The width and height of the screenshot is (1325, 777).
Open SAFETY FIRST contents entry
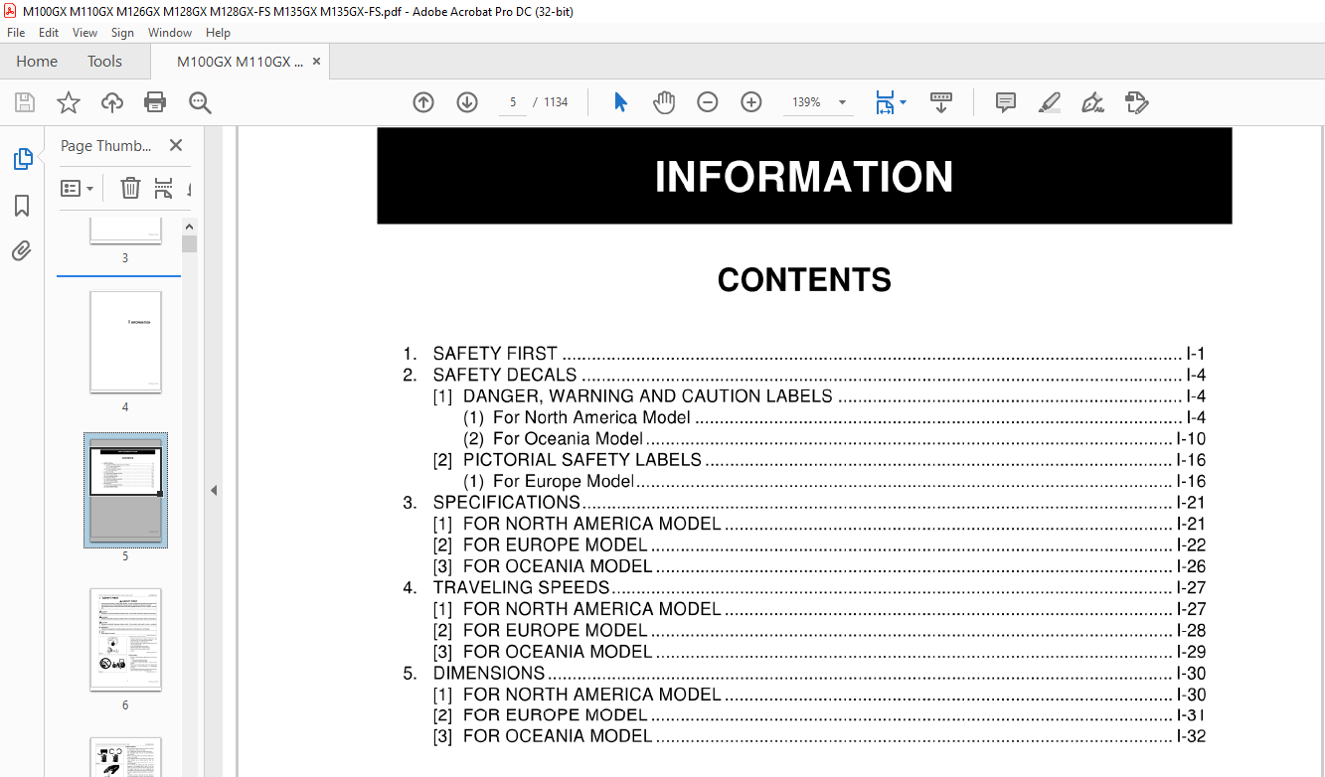pyautogui.click(x=803, y=354)
